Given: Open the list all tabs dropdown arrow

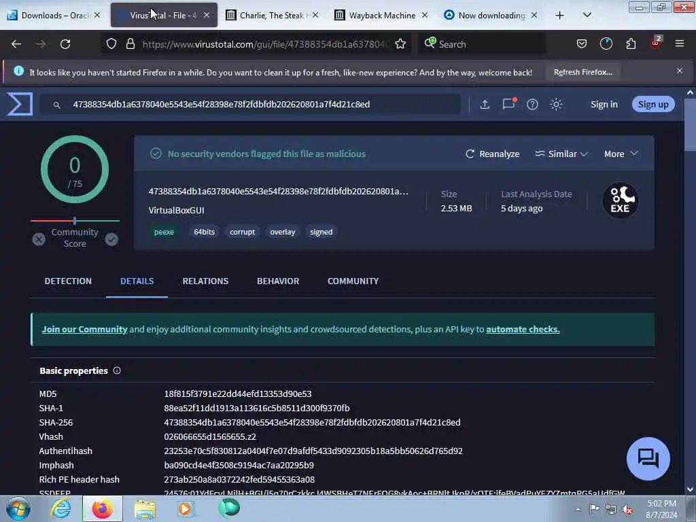Looking at the screenshot, I should (x=587, y=15).
